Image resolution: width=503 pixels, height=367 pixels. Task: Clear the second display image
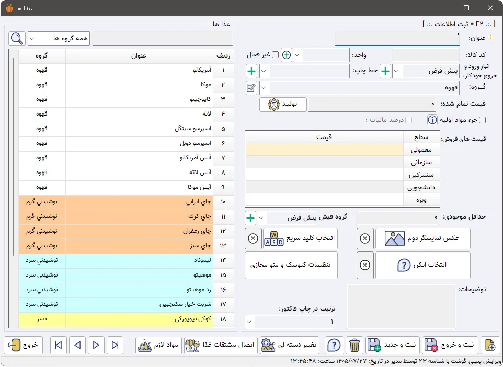pyautogui.click(x=365, y=239)
